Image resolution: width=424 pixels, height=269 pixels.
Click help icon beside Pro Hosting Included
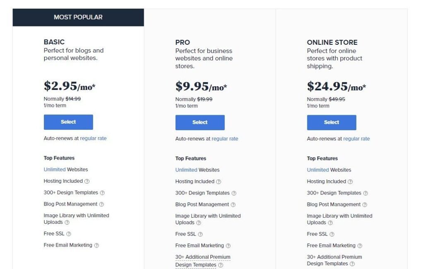click(219, 182)
